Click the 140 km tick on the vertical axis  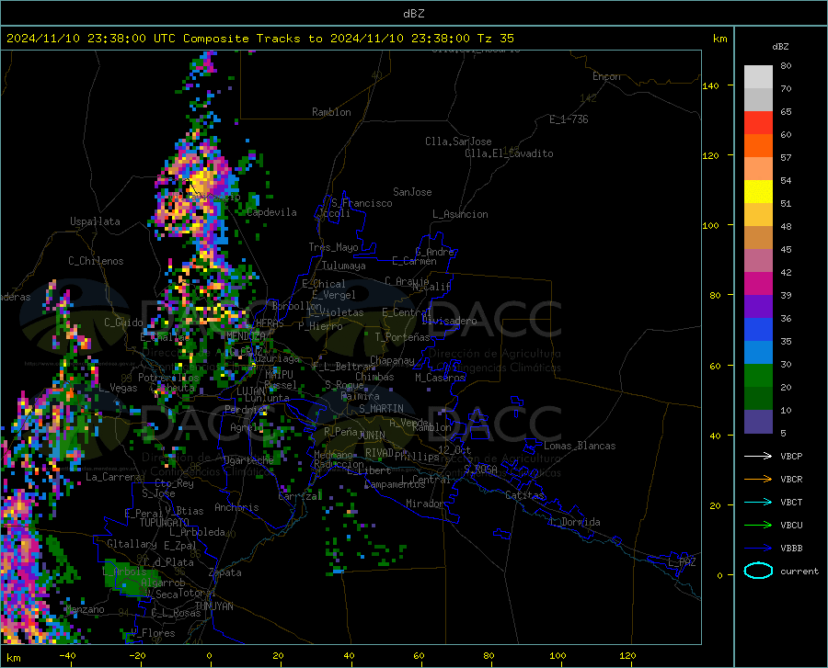710,86
